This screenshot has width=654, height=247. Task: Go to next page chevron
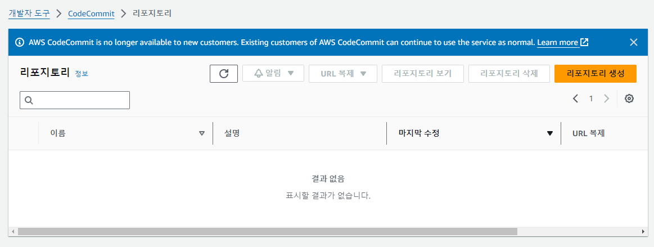606,98
